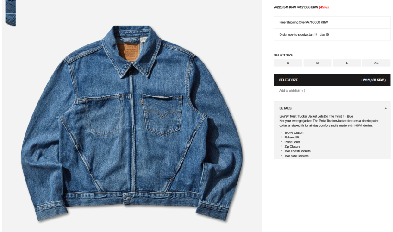Choose size S
The height and width of the screenshot is (232, 393).
[x=288, y=63]
